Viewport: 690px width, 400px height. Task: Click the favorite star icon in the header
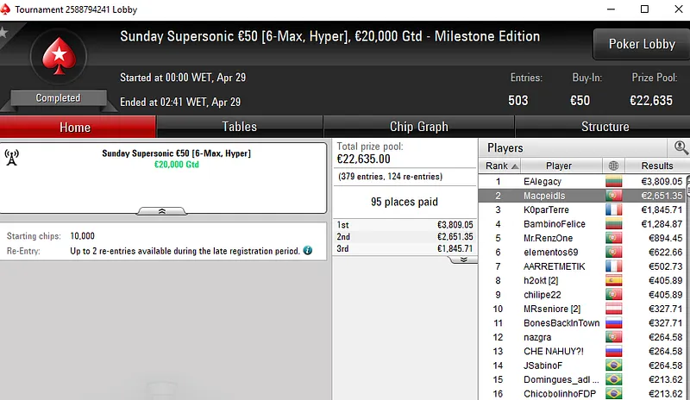click(x=3, y=33)
